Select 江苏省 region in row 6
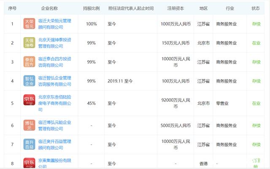The image size is (270, 169). pyautogui.click(x=203, y=126)
